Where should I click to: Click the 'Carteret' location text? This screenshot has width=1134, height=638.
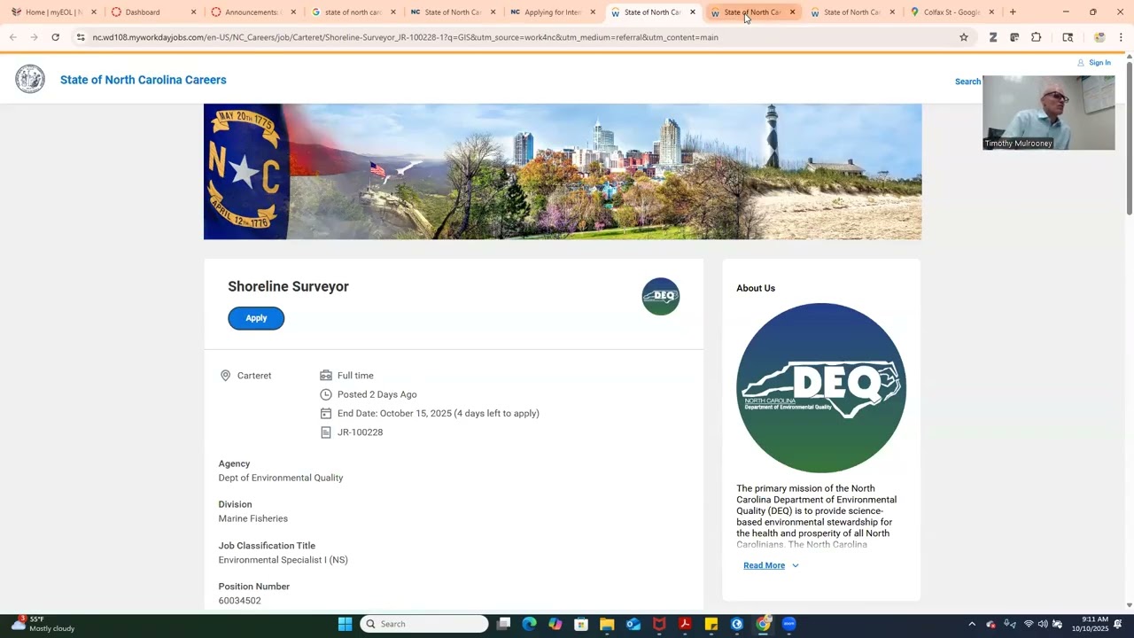[x=254, y=376]
